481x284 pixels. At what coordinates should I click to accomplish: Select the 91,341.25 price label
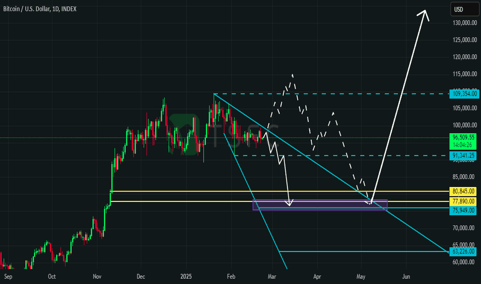[x=463, y=155]
